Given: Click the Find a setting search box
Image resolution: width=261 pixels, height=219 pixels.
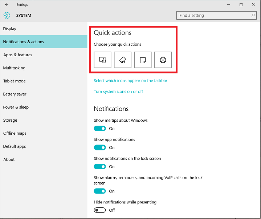Looking at the screenshot, I should pos(216,16).
